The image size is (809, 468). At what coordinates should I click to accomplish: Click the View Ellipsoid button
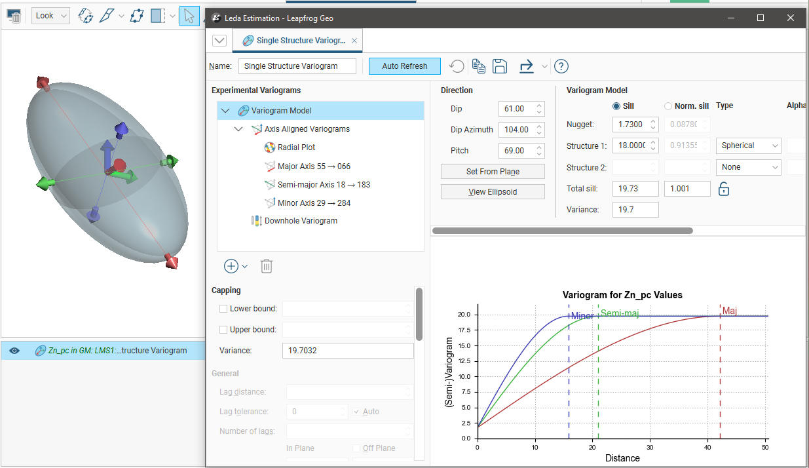(x=493, y=192)
